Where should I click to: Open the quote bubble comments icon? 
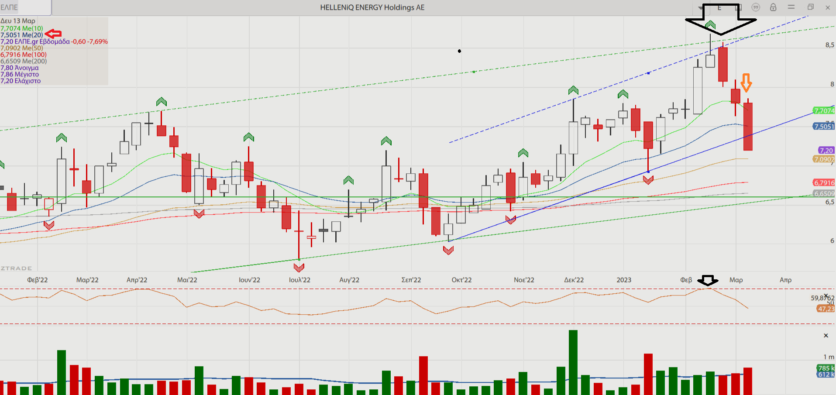pyautogui.click(x=756, y=7)
